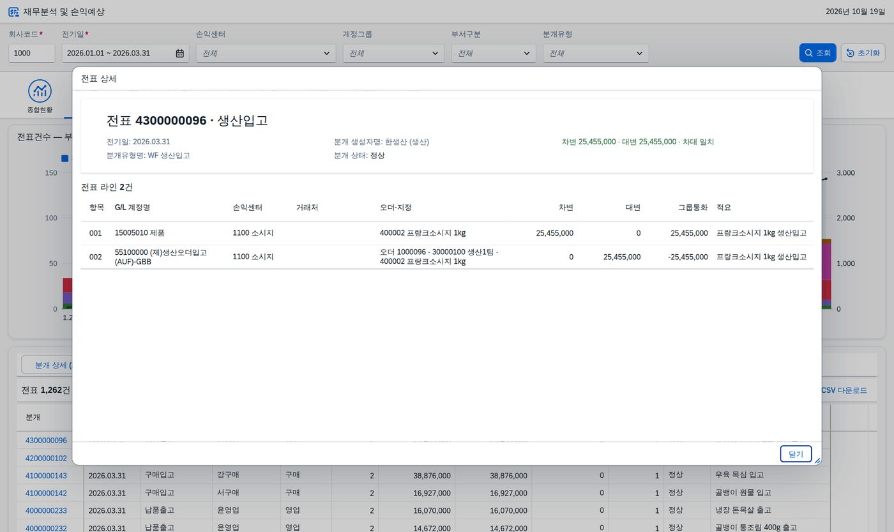Open the calendar picker in 전기일 field

(180, 53)
